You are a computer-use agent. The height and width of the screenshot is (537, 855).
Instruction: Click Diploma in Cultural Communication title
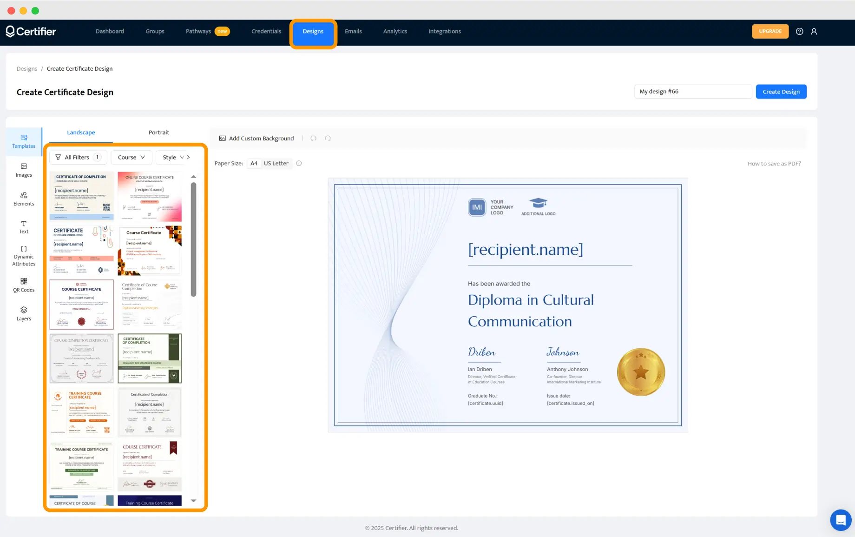coord(531,311)
